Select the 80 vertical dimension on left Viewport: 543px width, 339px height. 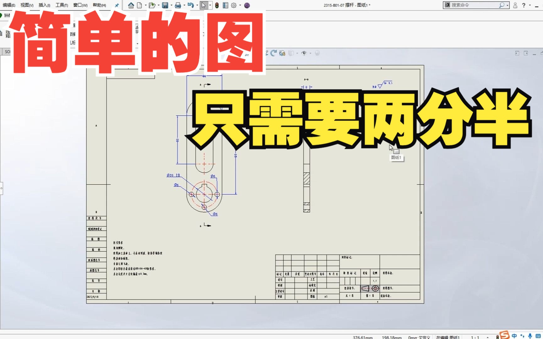pos(178,140)
